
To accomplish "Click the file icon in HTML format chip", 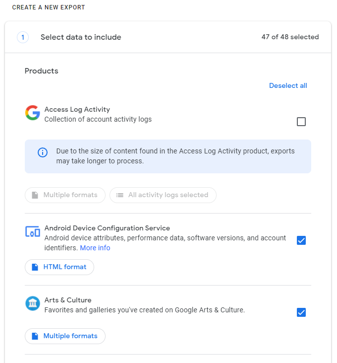I will tap(35, 267).
